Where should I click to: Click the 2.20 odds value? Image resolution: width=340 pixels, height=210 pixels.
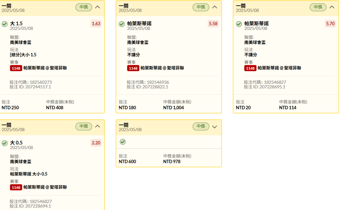[96, 143]
